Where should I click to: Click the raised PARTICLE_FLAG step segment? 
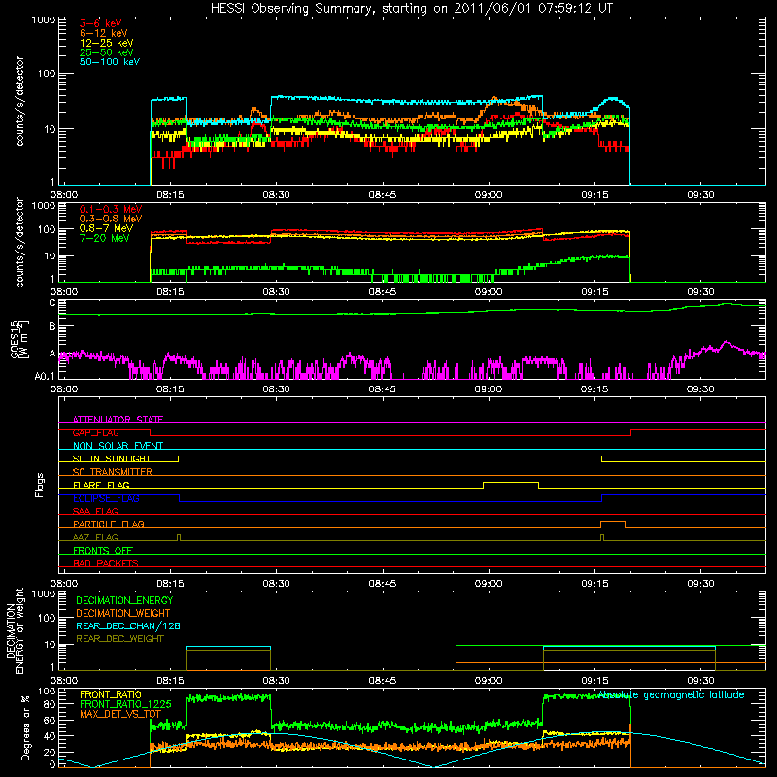pyautogui.click(x=613, y=522)
